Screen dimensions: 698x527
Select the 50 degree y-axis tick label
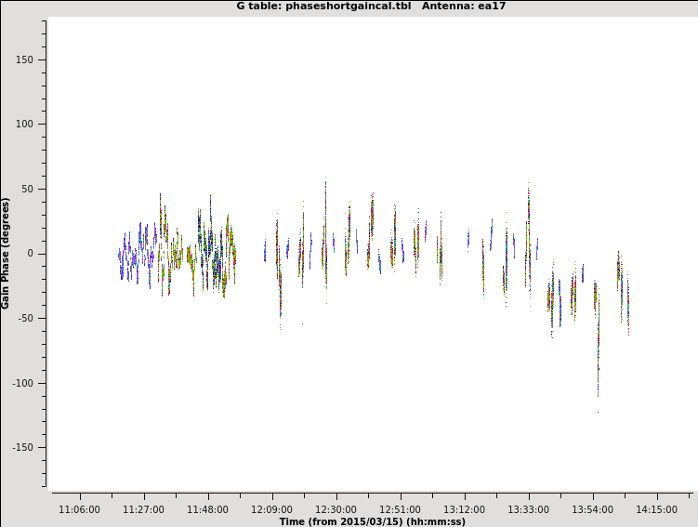[x=26, y=189]
